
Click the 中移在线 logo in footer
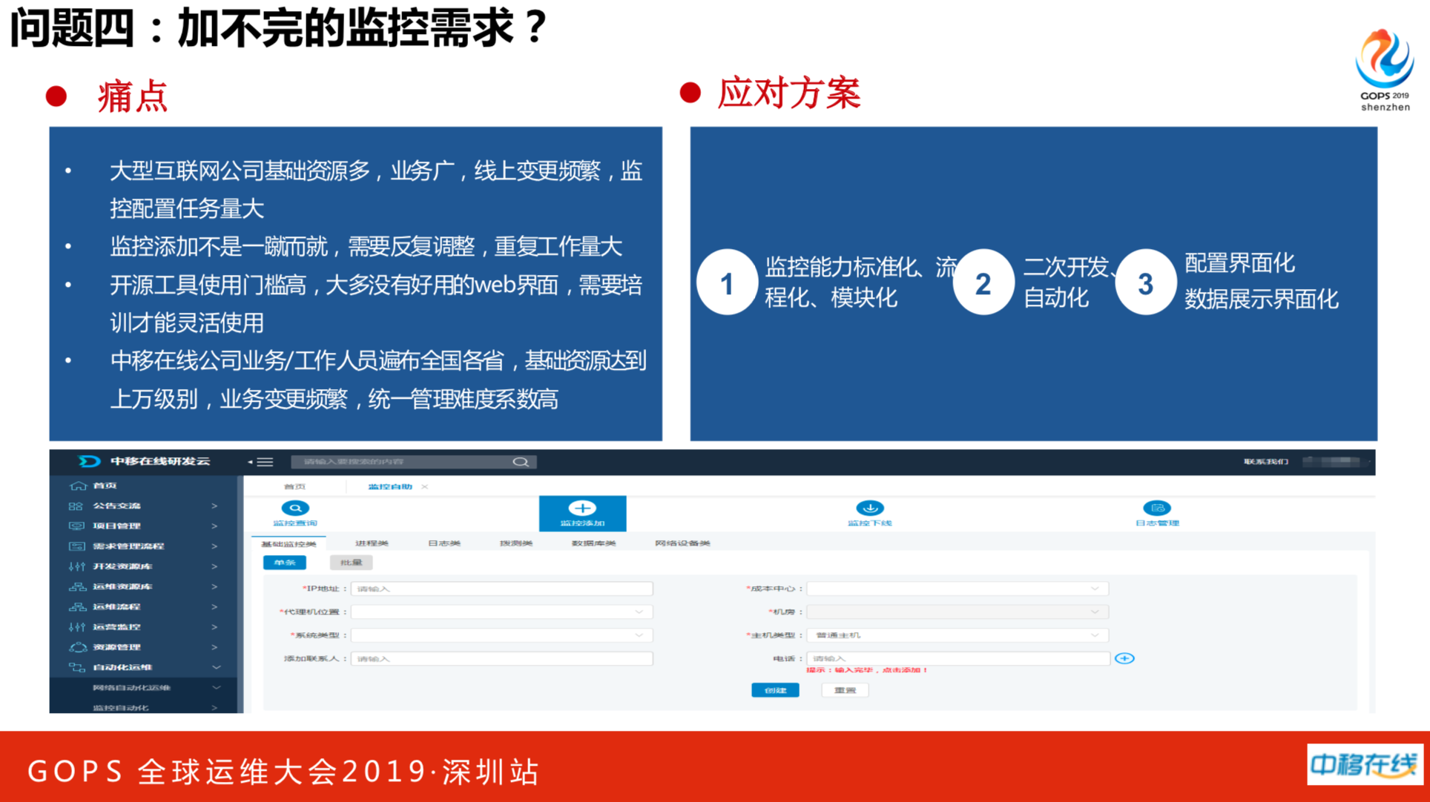tap(1365, 764)
